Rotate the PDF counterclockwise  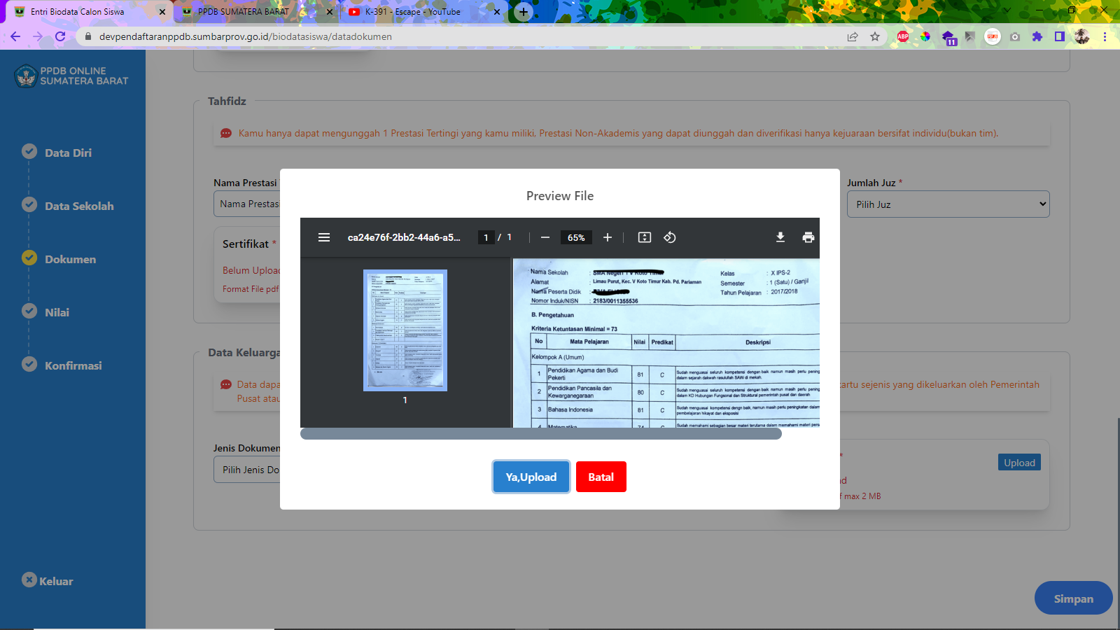pos(670,237)
